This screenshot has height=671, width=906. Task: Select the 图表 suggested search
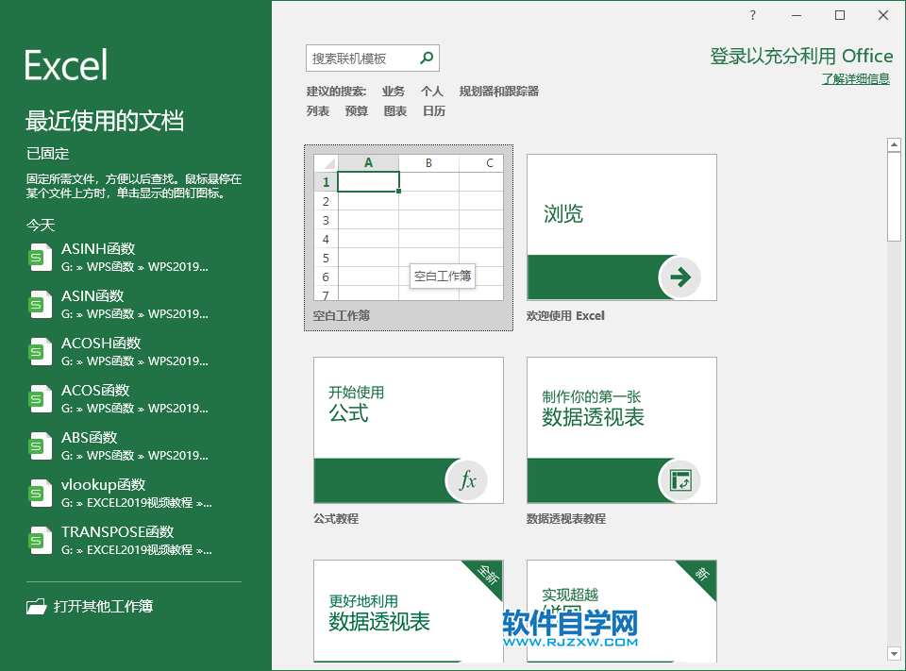[x=394, y=110]
